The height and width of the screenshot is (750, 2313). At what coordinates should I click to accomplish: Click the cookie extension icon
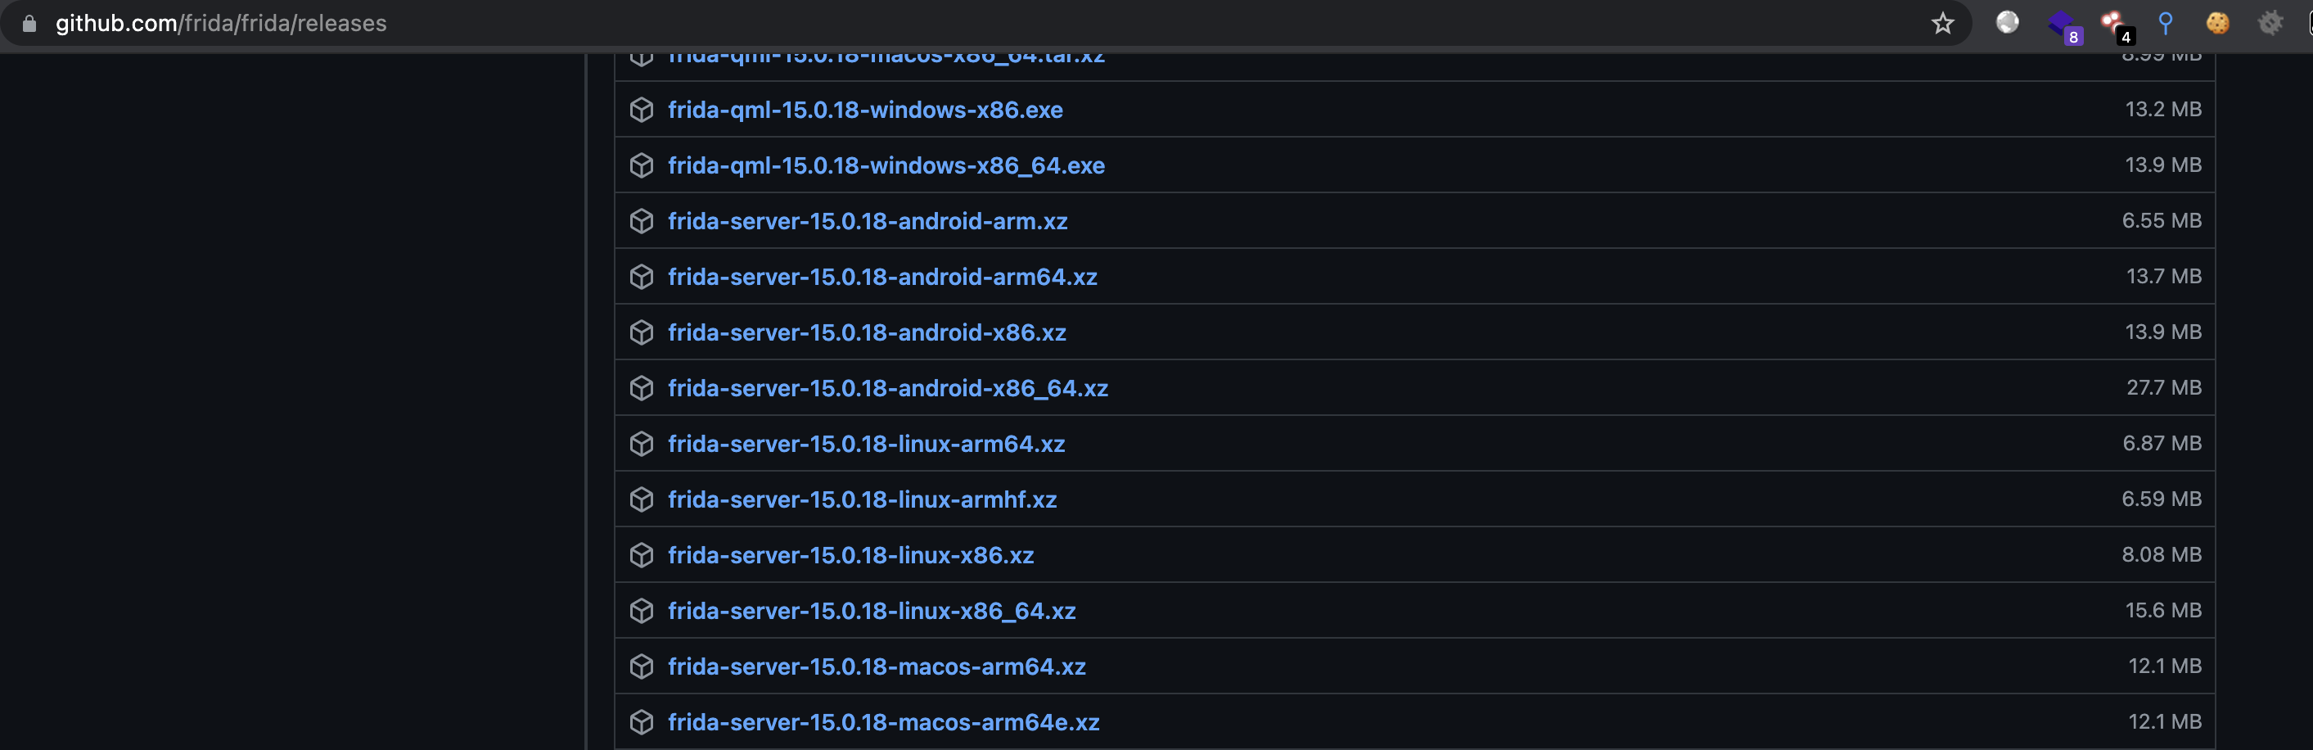pos(2217,24)
